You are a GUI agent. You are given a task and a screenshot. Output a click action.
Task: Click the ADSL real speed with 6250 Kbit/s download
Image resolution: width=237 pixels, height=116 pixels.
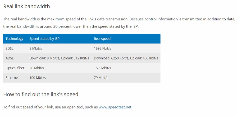click(x=126, y=58)
